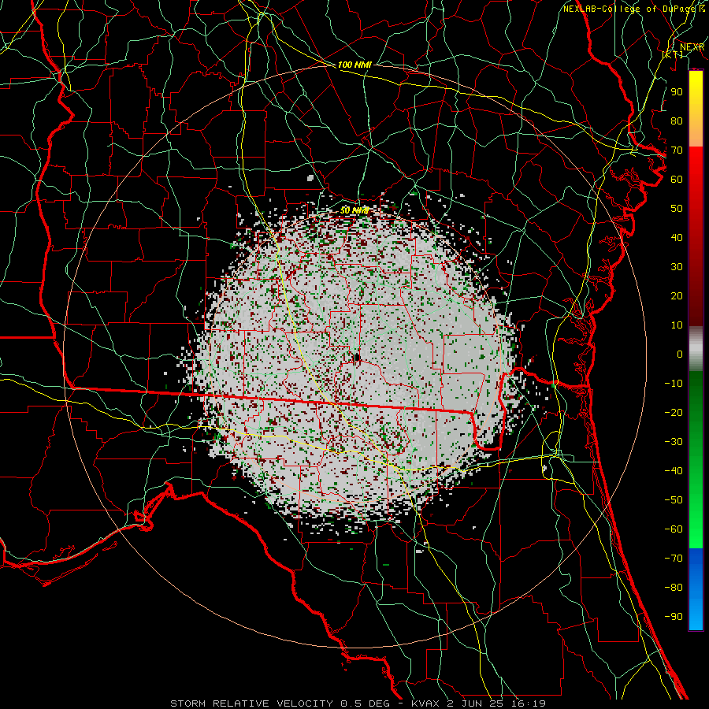Click the -90 label on the velocity scale
709x709 pixels.
674,616
